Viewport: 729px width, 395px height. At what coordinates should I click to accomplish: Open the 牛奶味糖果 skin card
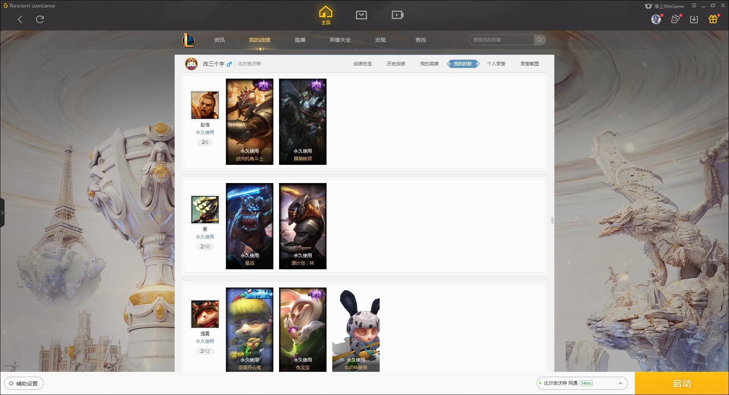[x=356, y=330]
